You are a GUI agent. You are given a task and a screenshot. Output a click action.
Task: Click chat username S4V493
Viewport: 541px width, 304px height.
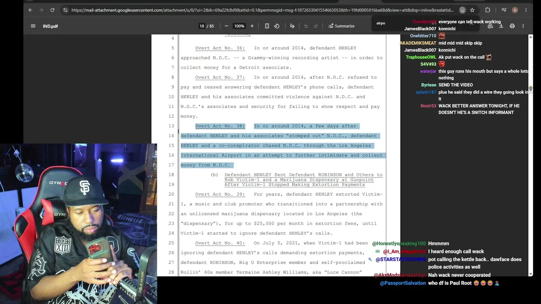point(428,64)
